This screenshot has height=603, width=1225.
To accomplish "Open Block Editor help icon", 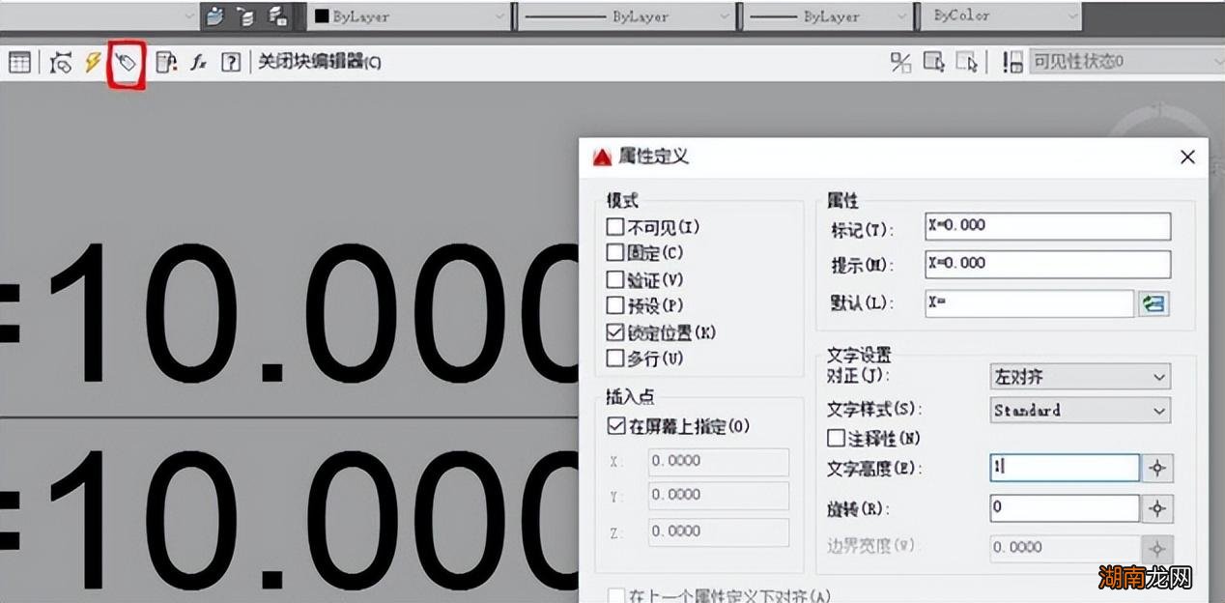I will pos(228,62).
